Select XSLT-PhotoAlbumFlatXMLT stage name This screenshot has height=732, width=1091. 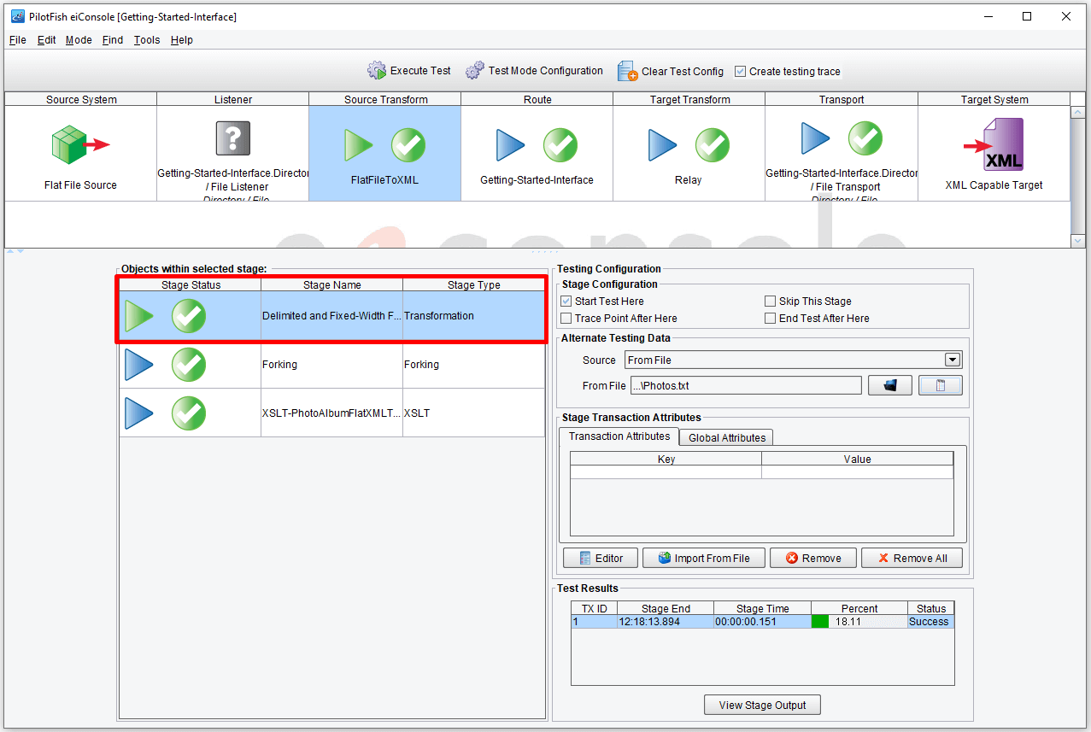coord(331,413)
